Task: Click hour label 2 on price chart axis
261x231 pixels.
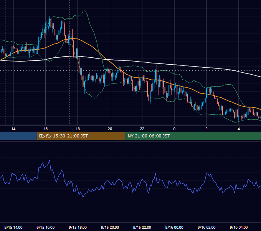Action: (x=206, y=129)
